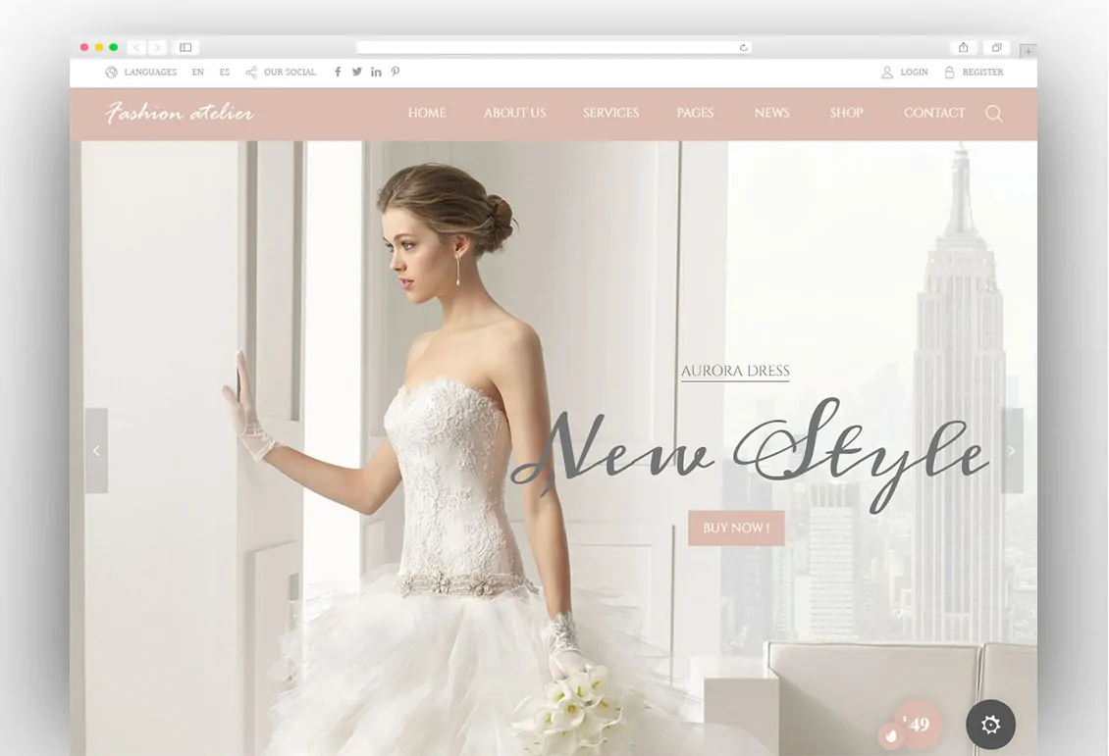Image resolution: width=1109 pixels, height=756 pixels.
Task: Click the Login link
Action: (x=915, y=72)
